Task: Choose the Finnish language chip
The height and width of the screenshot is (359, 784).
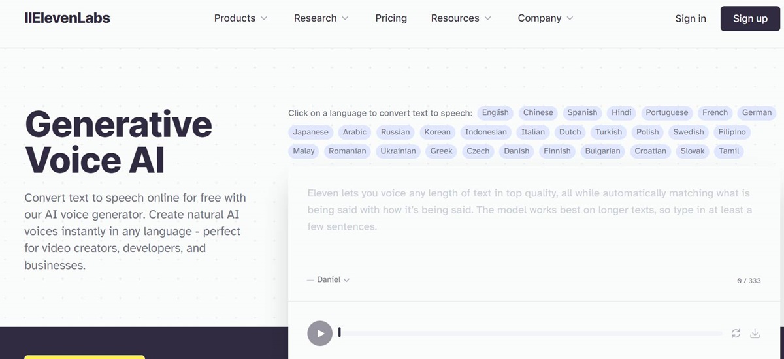Action: [557, 151]
